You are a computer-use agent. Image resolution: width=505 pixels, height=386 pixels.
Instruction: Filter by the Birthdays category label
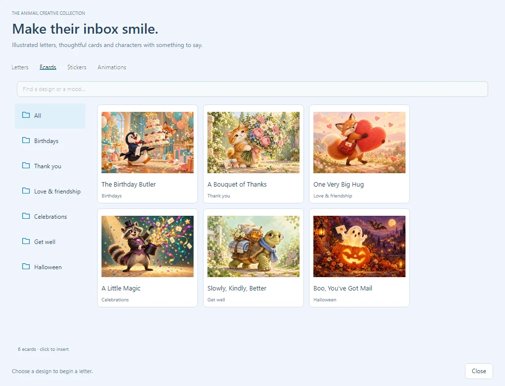pyautogui.click(x=47, y=141)
